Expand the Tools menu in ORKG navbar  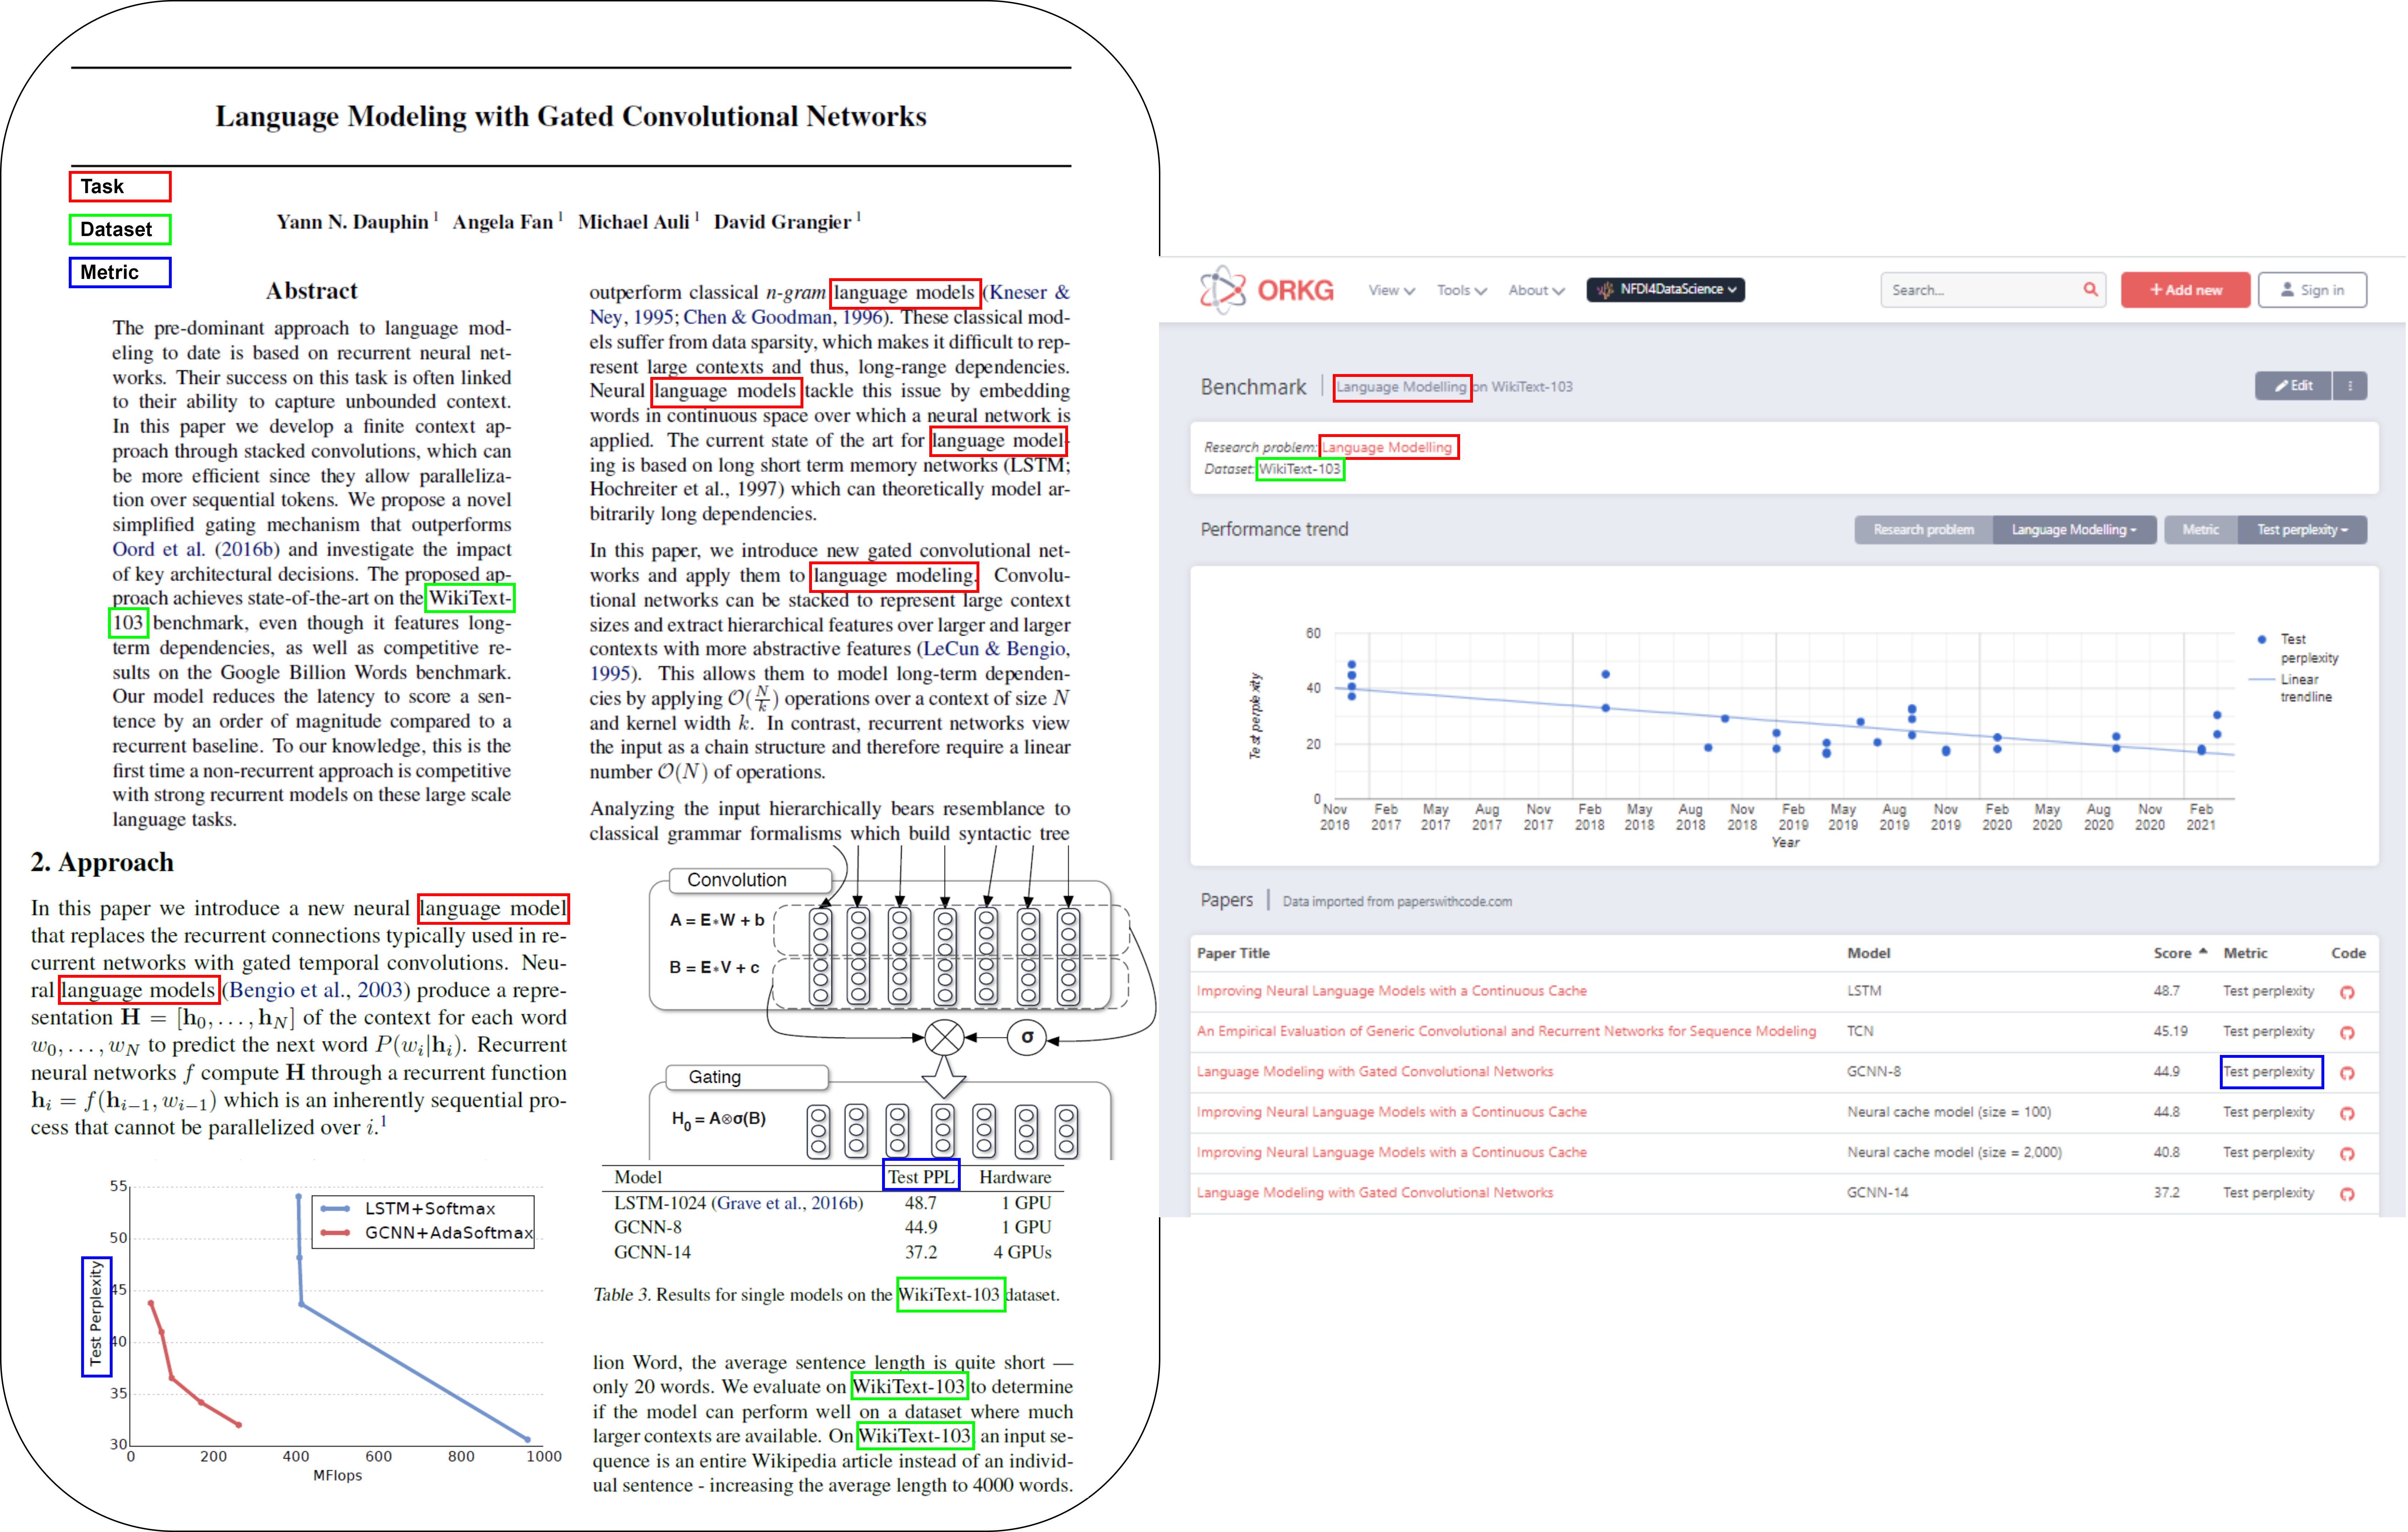[x=1462, y=290]
